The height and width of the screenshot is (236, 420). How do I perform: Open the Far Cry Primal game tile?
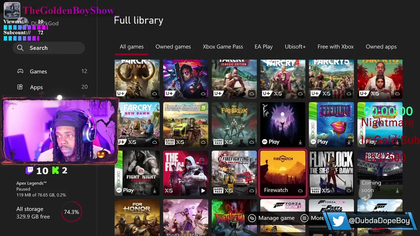[x=137, y=79]
